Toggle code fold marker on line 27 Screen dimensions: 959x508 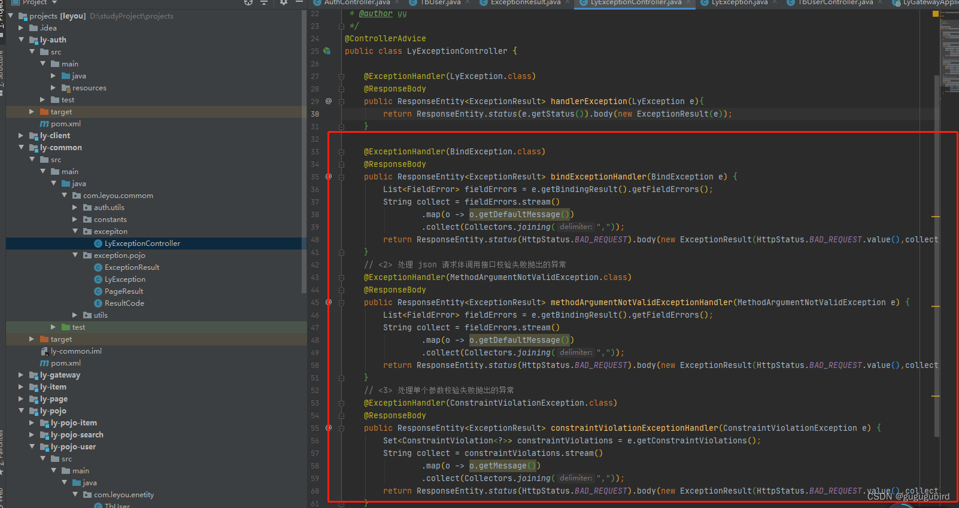pos(341,76)
